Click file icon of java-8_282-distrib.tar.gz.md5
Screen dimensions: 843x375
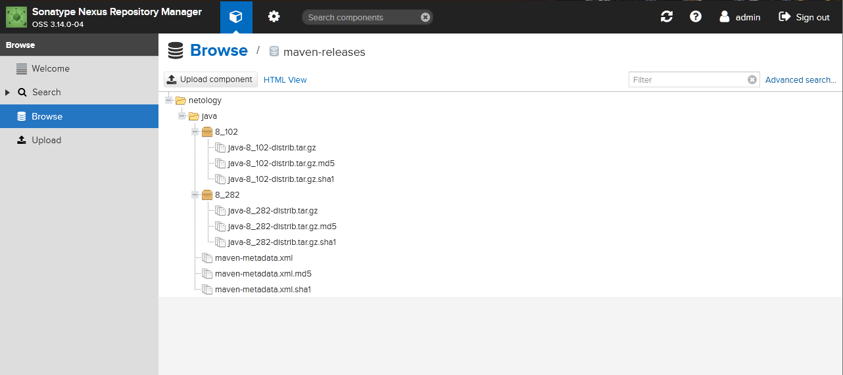click(220, 227)
